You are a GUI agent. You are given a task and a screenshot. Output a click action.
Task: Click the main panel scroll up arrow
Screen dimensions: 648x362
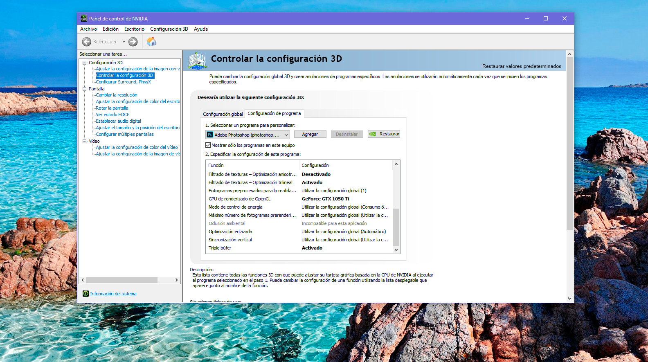tap(569, 54)
